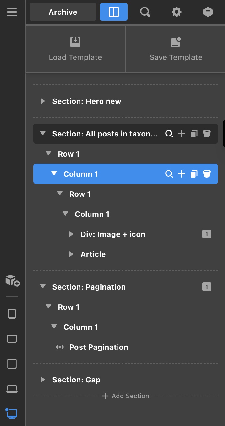The width and height of the screenshot is (225, 426).
Task: Expand the Section: Hero new item
Action: 43,101
